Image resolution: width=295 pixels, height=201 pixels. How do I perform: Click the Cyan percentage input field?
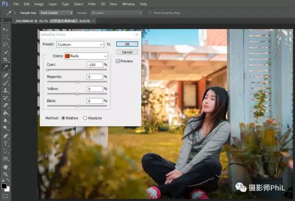click(x=95, y=65)
